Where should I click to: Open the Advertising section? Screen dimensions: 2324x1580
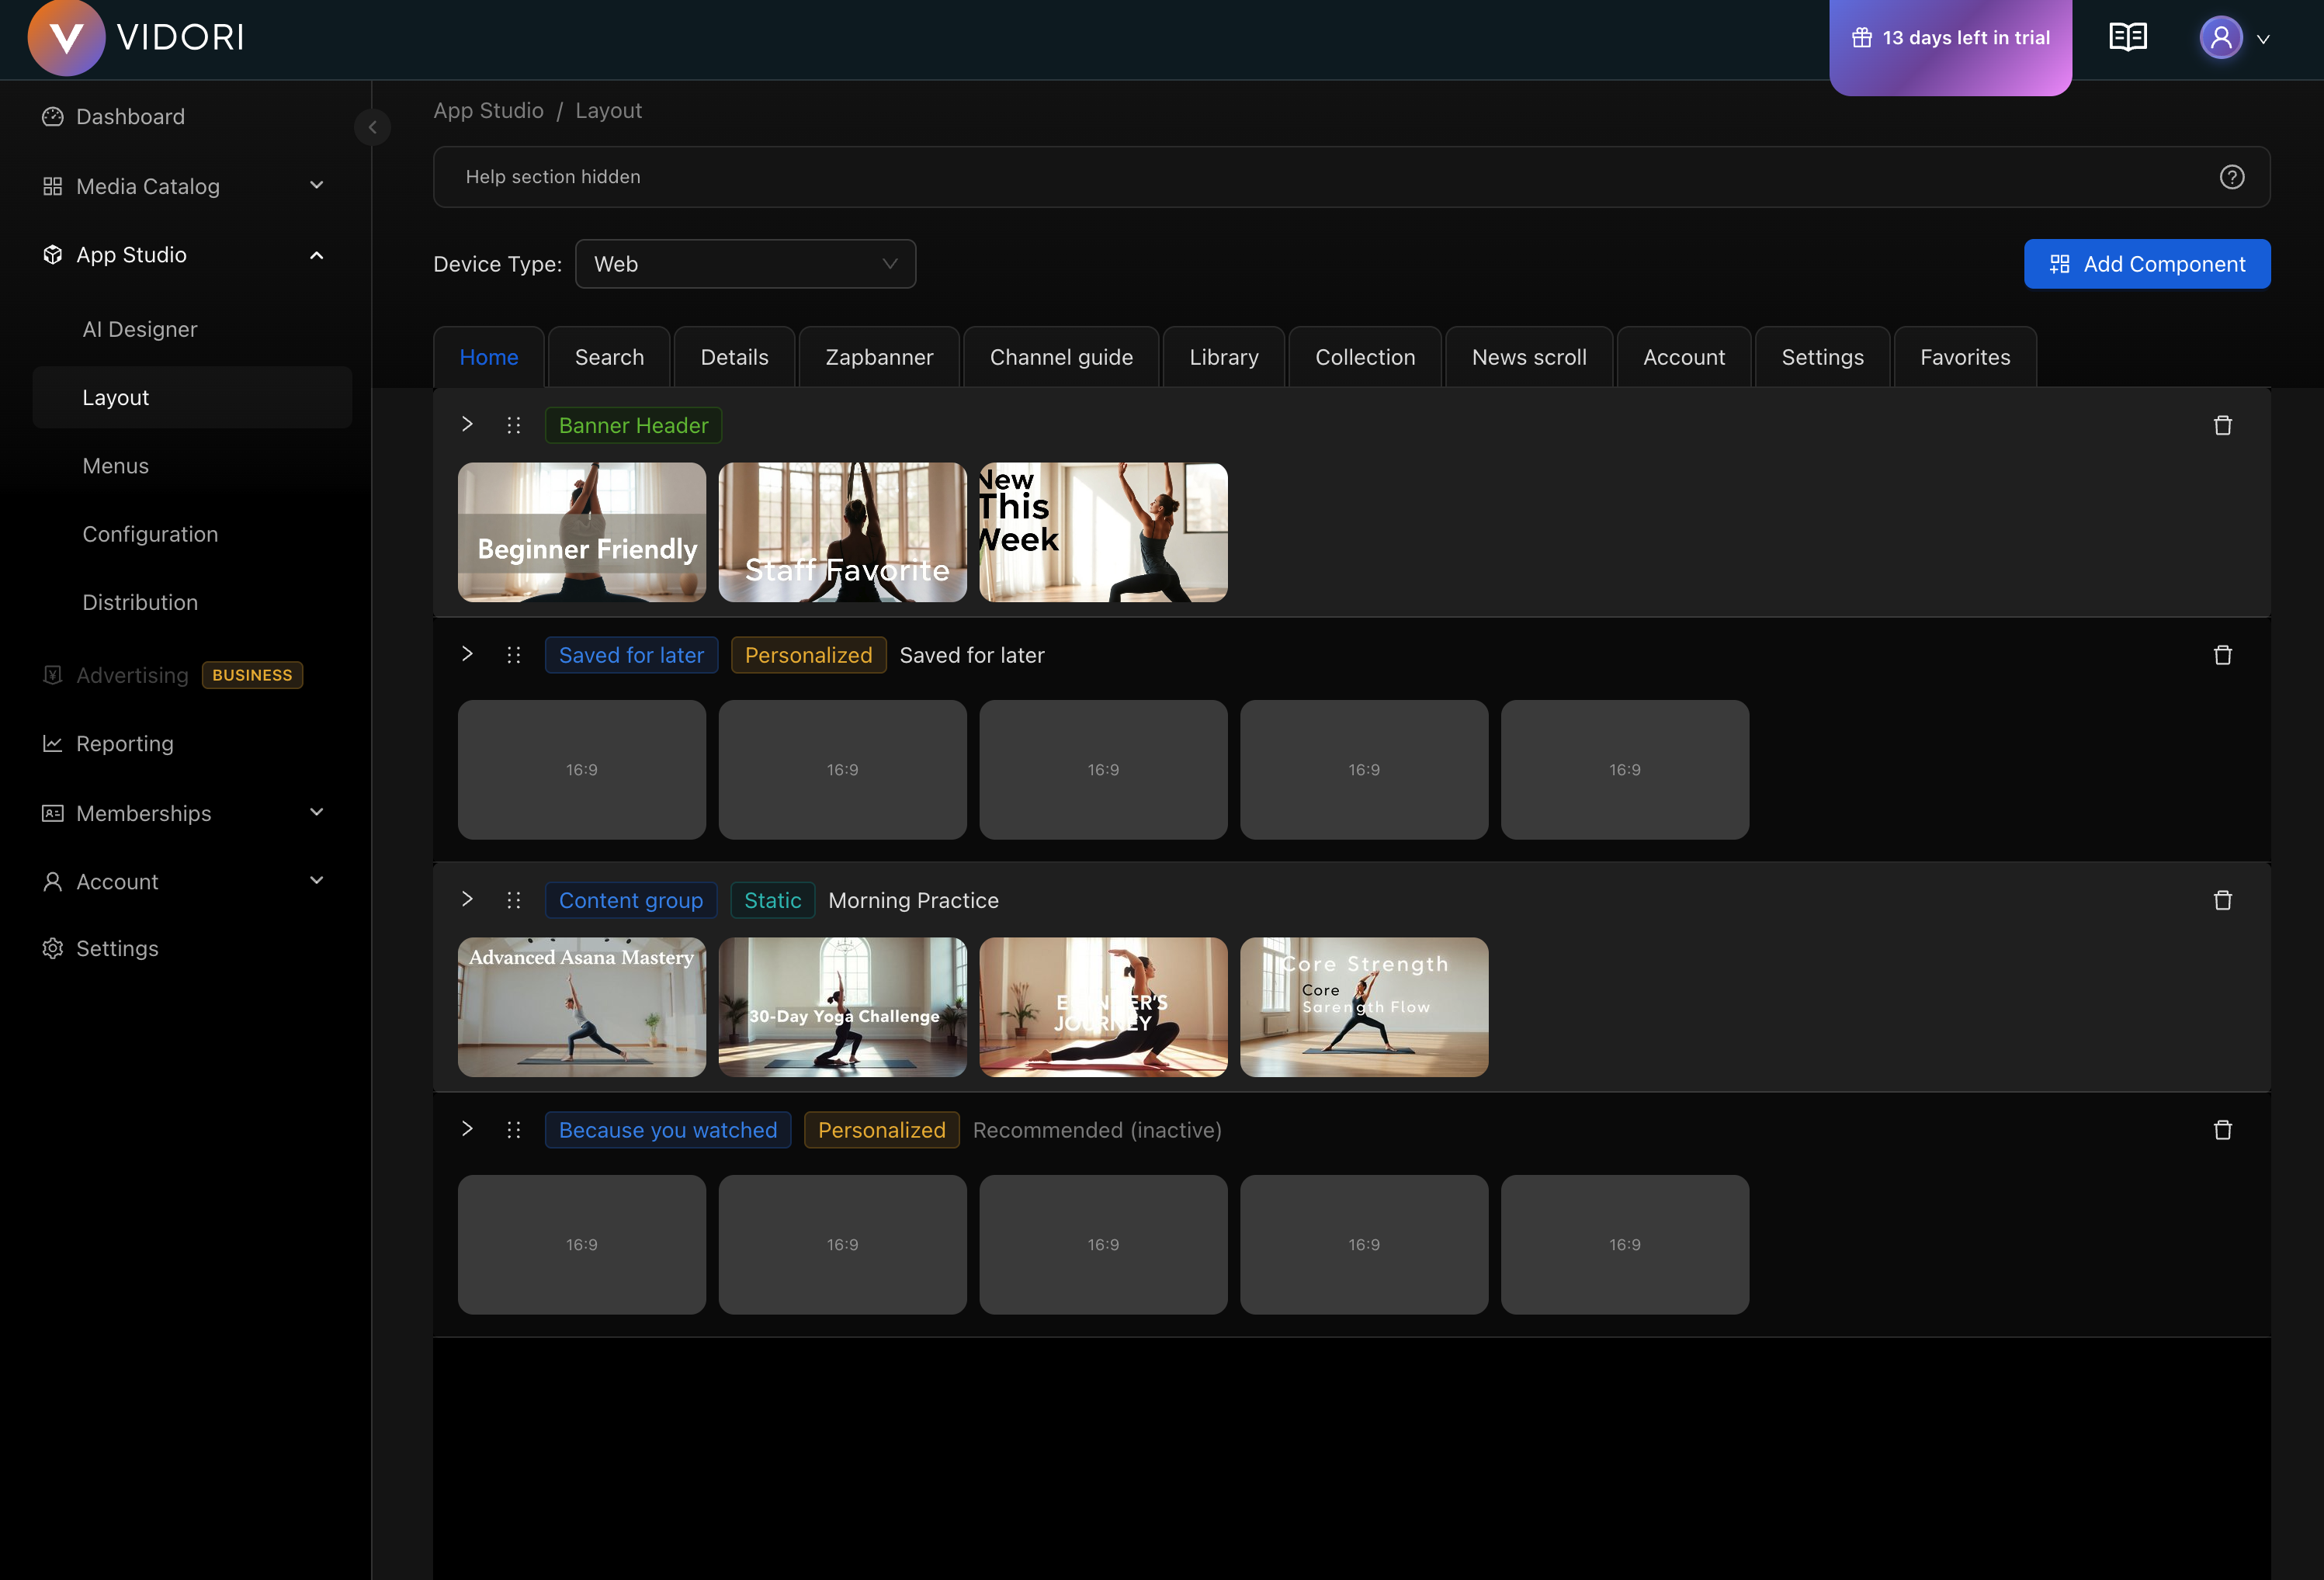[x=131, y=675]
